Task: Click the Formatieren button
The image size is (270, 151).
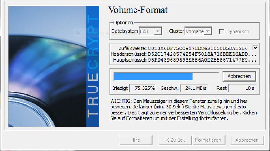Action: pos(208,140)
